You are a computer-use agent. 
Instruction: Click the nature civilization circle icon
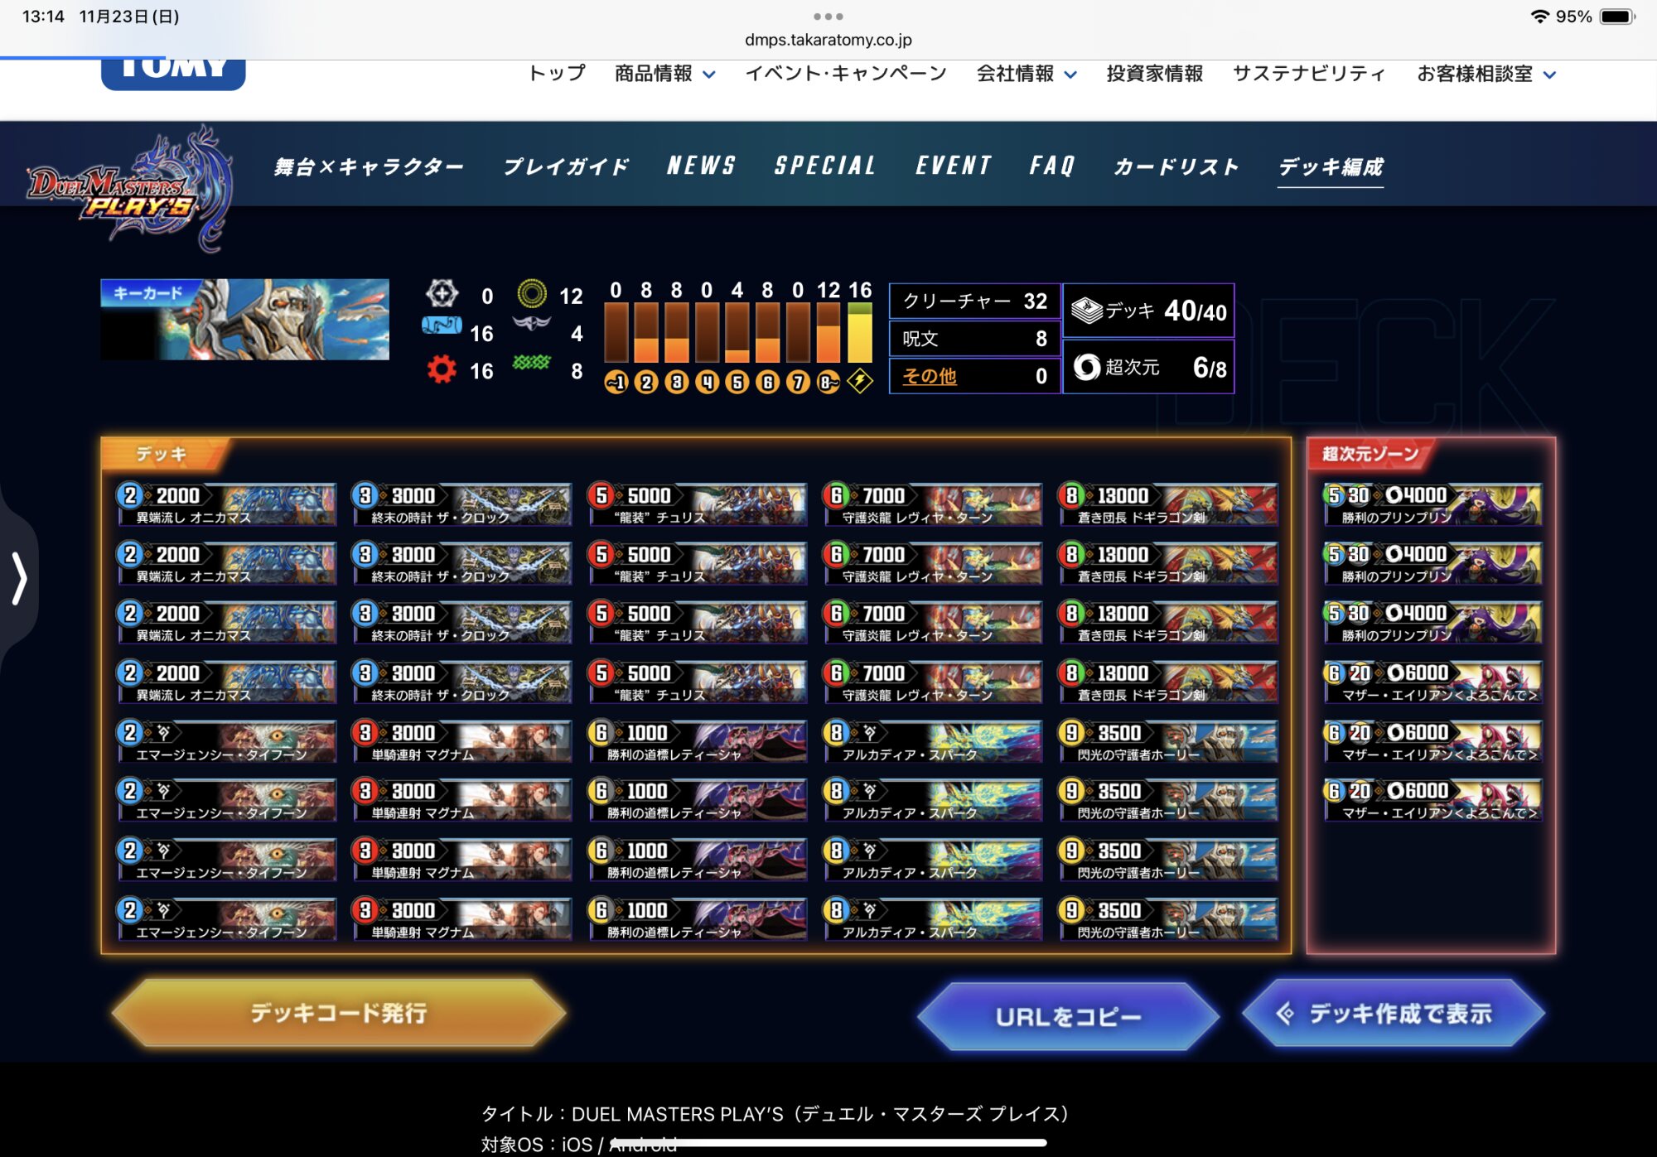[532, 294]
